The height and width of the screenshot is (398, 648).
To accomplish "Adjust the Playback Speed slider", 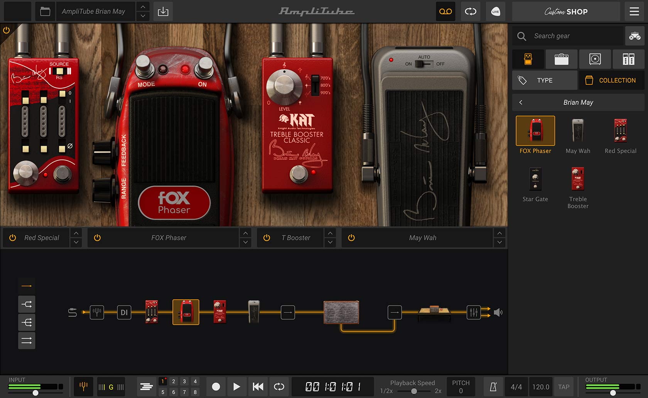I will [x=414, y=391].
